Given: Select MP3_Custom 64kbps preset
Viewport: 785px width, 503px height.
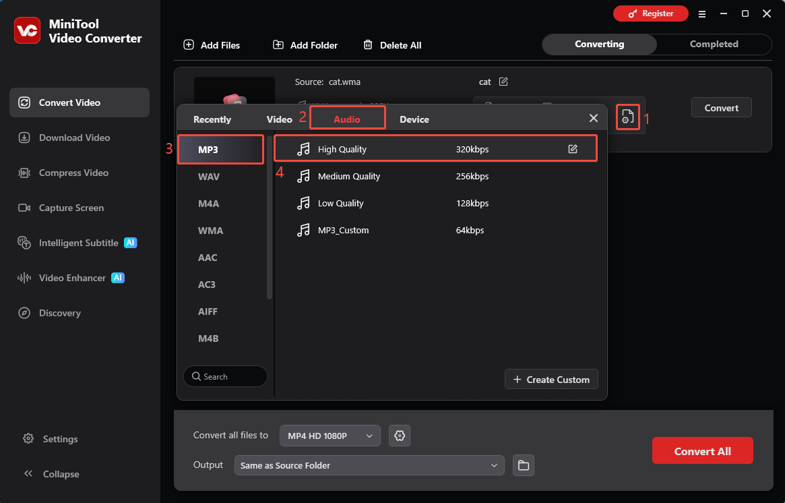Looking at the screenshot, I should 435,230.
